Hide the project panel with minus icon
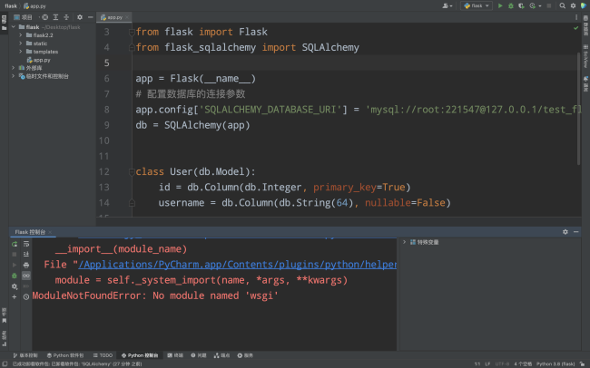This screenshot has height=368, width=590. [90, 17]
